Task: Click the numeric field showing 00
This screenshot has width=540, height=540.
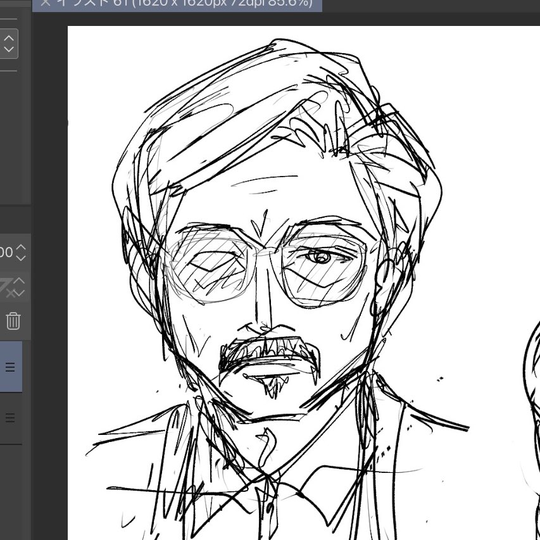Action: (x=6, y=253)
